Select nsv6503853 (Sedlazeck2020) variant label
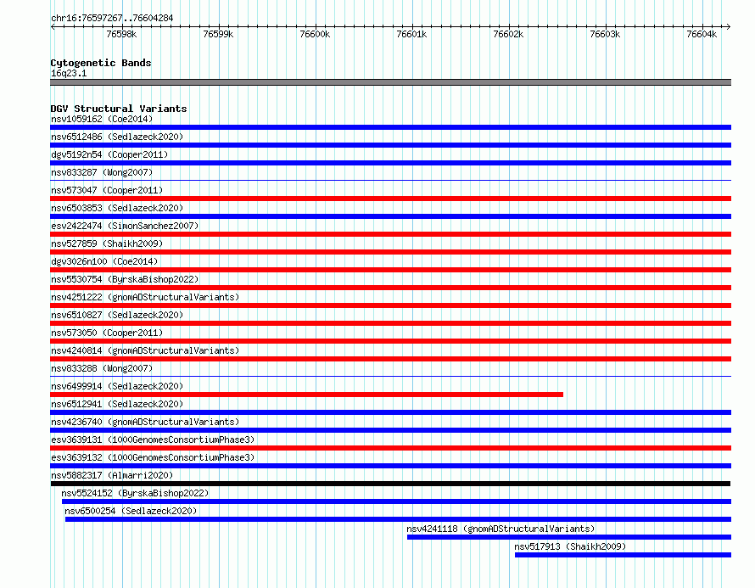Screen dimensions: 755x588 click(x=117, y=208)
